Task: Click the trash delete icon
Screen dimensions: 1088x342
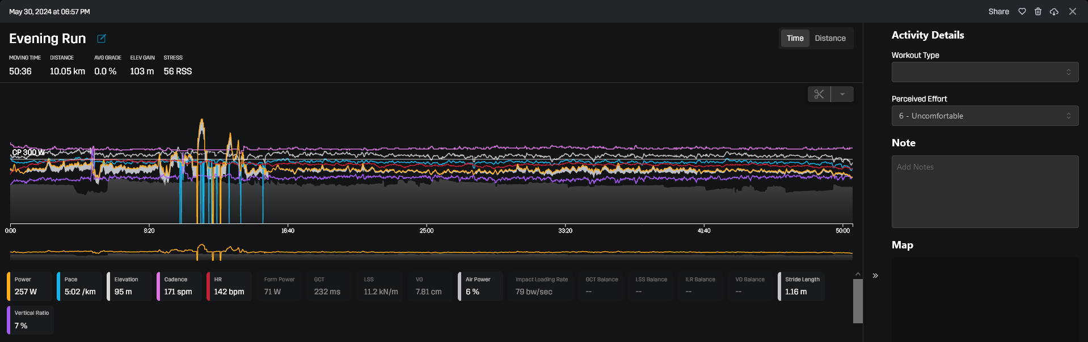Action: [1038, 11]
